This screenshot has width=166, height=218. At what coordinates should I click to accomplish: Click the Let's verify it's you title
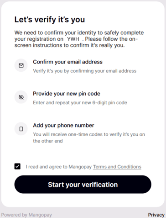point(50,20)
